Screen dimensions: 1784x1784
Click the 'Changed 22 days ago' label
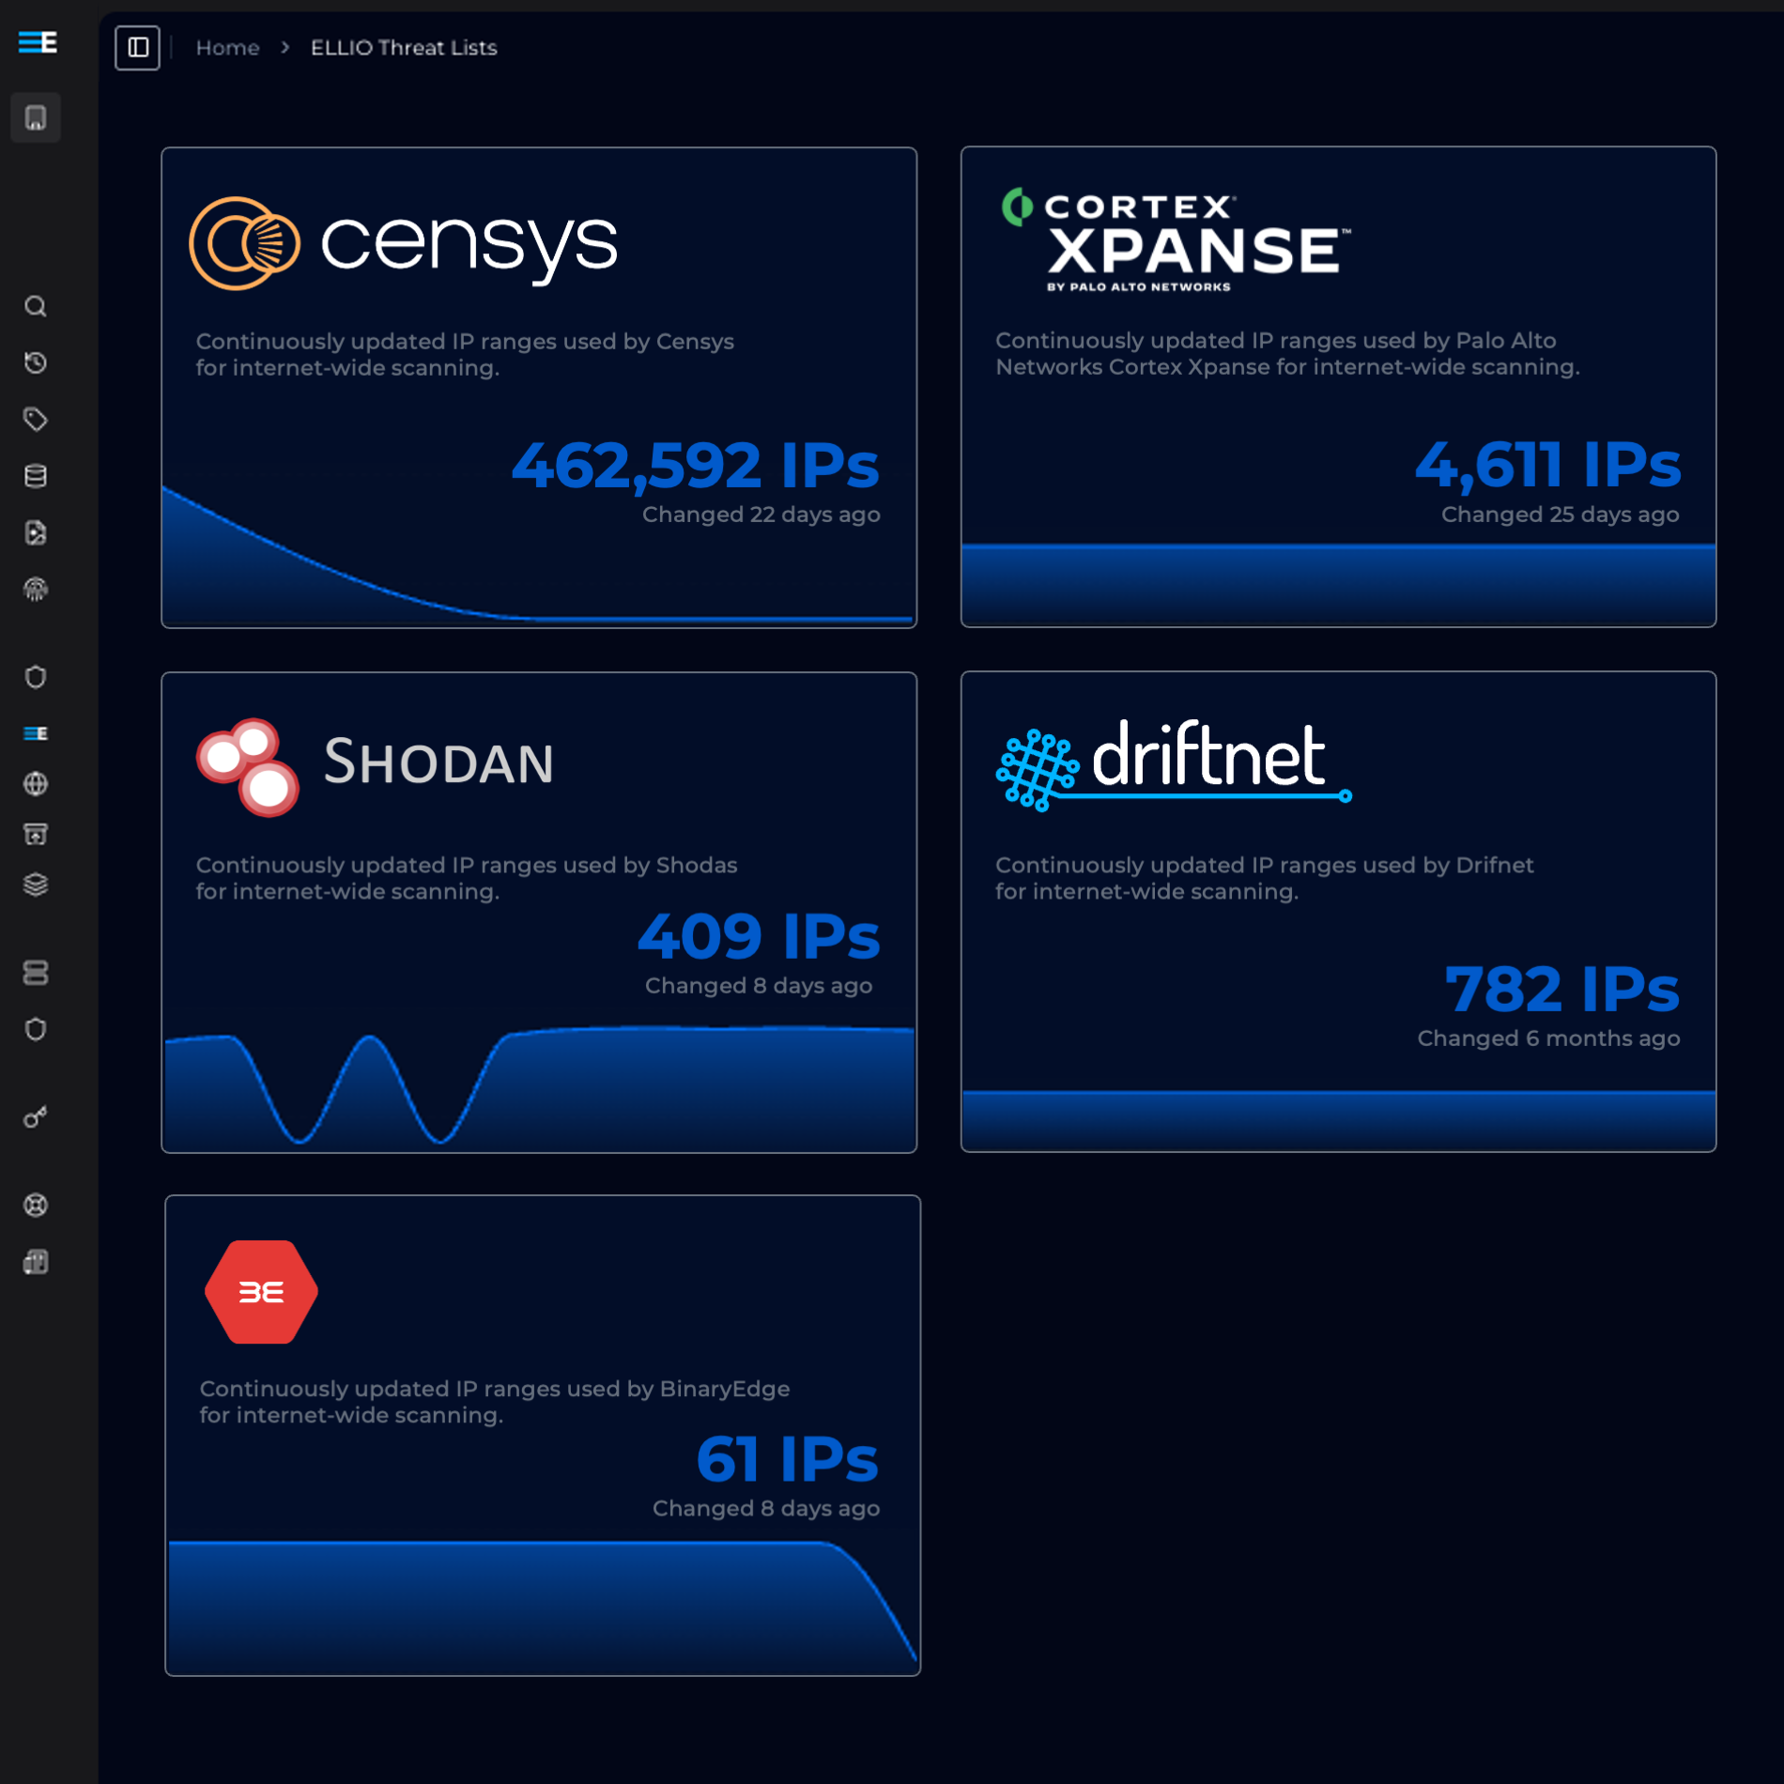761,515
